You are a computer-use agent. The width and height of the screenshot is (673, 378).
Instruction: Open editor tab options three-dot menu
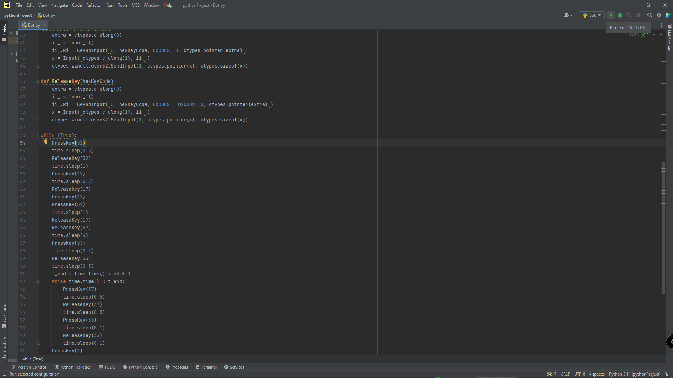tap(661, 25)
